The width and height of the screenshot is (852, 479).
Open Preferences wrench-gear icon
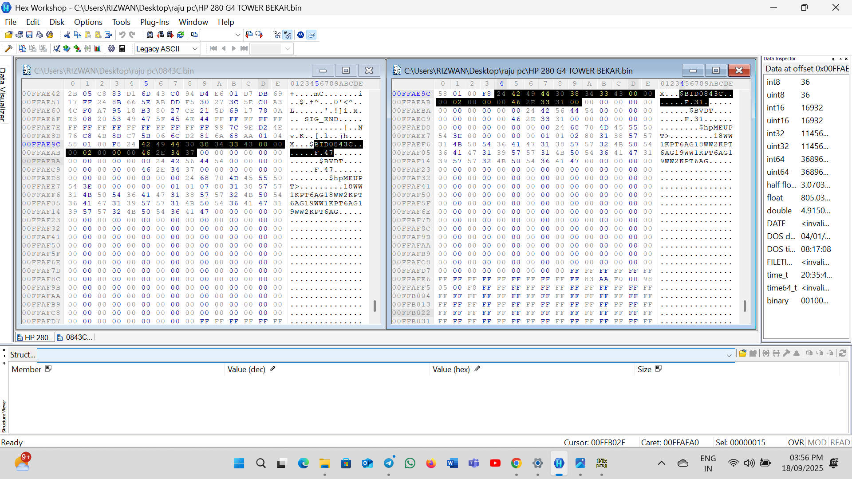50,35
